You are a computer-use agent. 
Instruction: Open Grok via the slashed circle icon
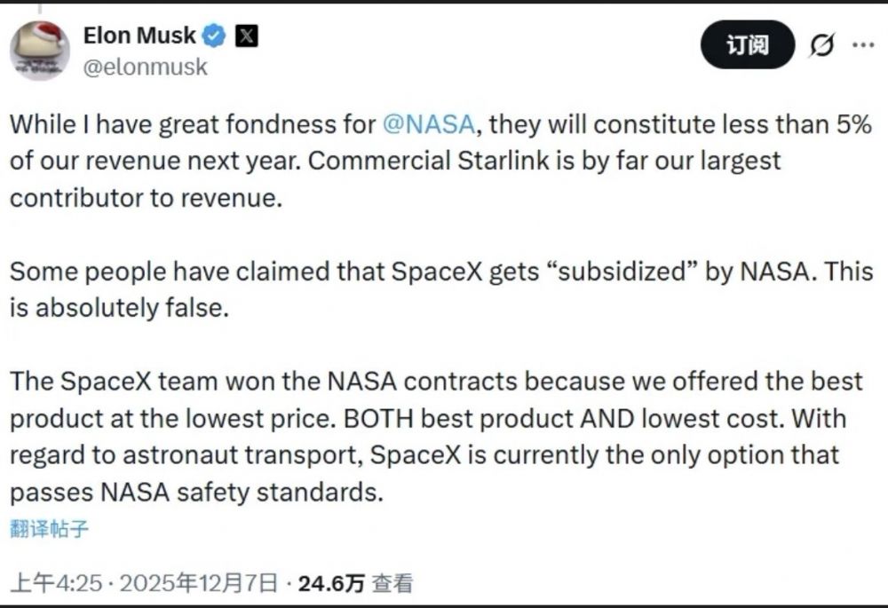822,46
